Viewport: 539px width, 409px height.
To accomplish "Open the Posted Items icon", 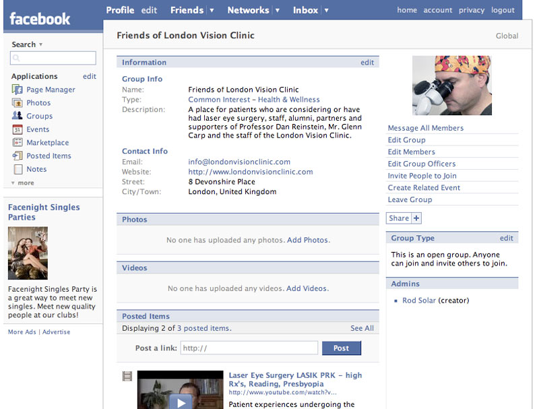I will (18, 156).
